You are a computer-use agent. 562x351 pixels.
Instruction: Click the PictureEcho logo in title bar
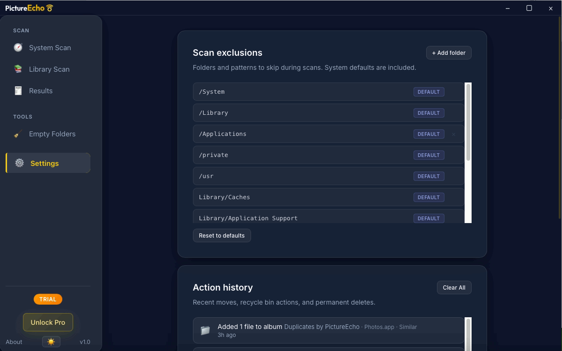pyautogui.click(x=29, y=8)
